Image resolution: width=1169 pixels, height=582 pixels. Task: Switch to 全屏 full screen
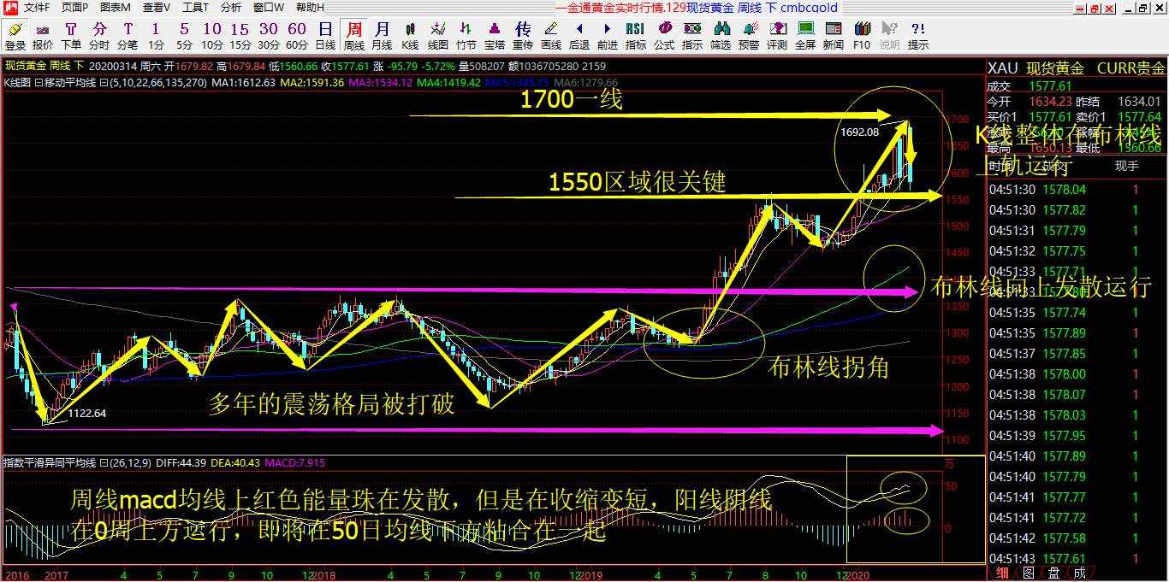tap(805, 36)
